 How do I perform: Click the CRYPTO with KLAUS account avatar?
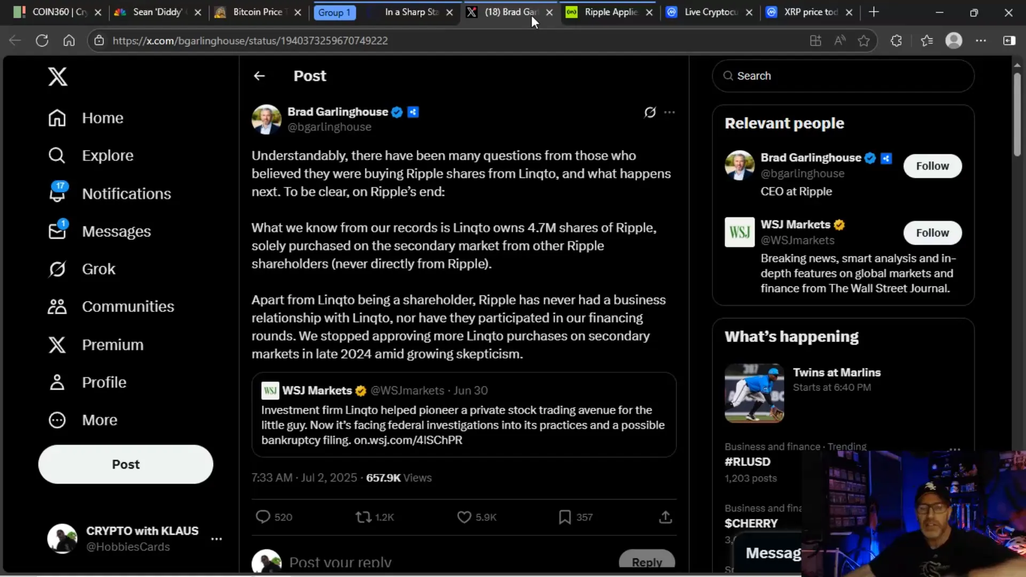tap(62, 538)
